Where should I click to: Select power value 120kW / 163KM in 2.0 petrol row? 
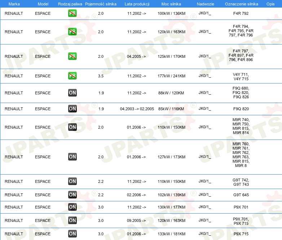(171, 32)
